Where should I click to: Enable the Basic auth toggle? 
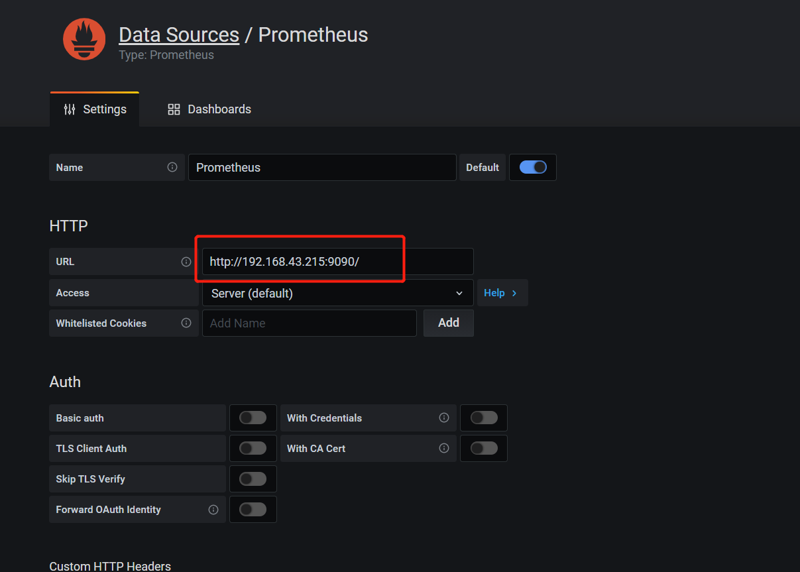click(x=253, y=418)
